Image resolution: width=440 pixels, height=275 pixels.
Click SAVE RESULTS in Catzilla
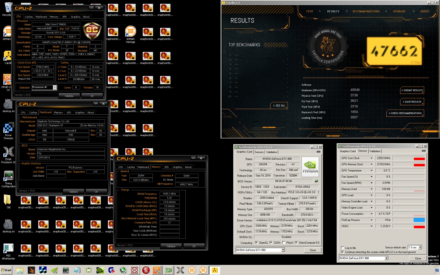412,102
